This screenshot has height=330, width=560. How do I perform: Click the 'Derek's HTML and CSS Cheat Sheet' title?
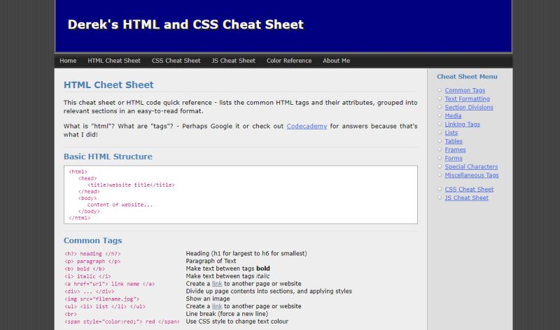point(185,24)
